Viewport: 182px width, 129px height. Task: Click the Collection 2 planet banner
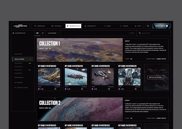coord(80,109)
